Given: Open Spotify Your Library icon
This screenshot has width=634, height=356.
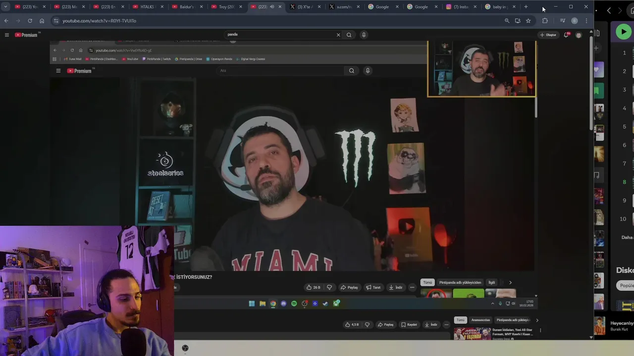Looking at the screenshot, I should point(597,33).
